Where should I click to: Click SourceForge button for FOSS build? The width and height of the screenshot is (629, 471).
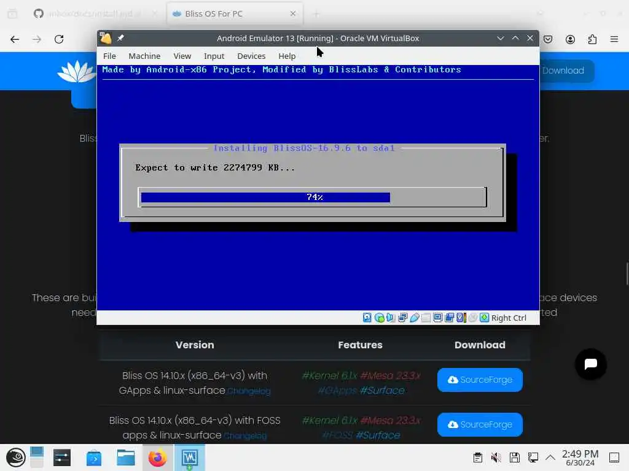click(x=480, y=424)
